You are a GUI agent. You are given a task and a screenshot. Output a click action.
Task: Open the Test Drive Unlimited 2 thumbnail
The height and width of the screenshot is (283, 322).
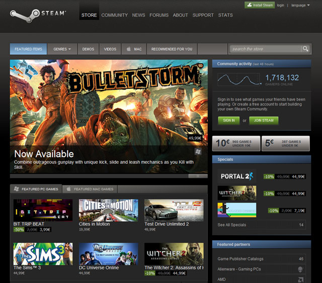click(x=174, y=210)
